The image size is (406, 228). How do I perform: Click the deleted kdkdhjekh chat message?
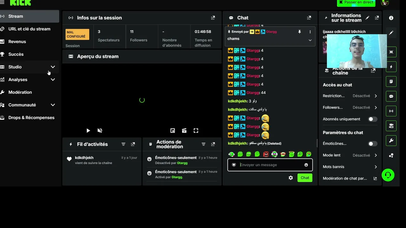pos(255,143)
